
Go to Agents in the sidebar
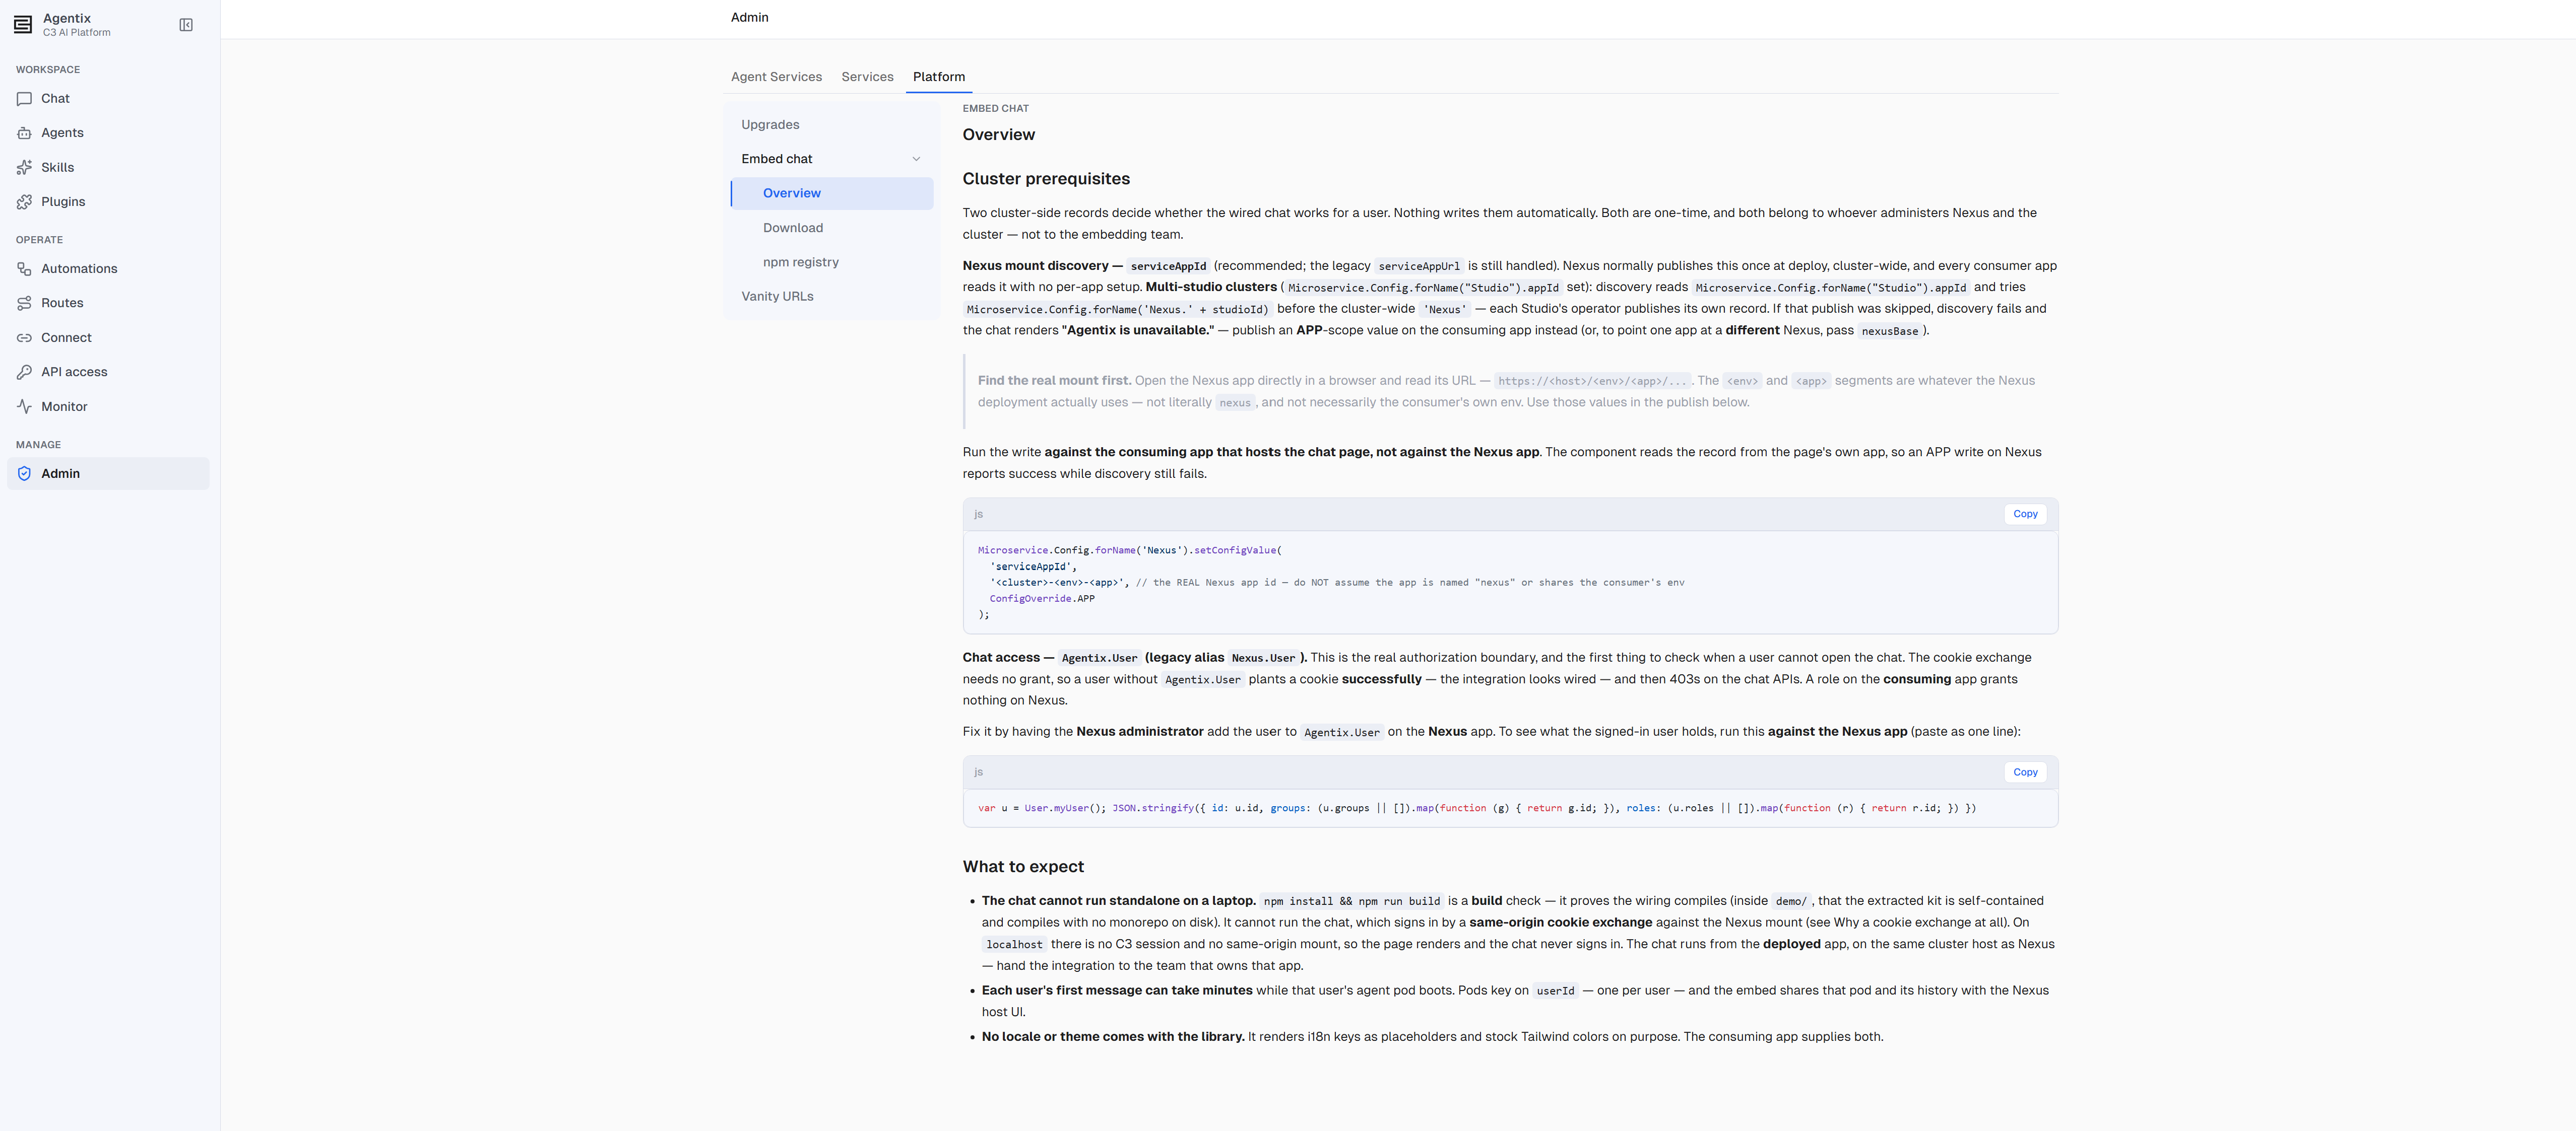[x=108, y=133]
